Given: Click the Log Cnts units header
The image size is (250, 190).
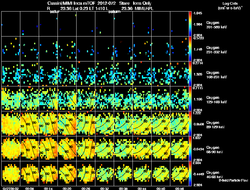Looking at the screenshot, I should (230, 6).
